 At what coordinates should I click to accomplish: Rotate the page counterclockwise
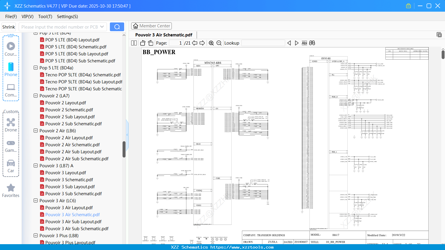142,43
